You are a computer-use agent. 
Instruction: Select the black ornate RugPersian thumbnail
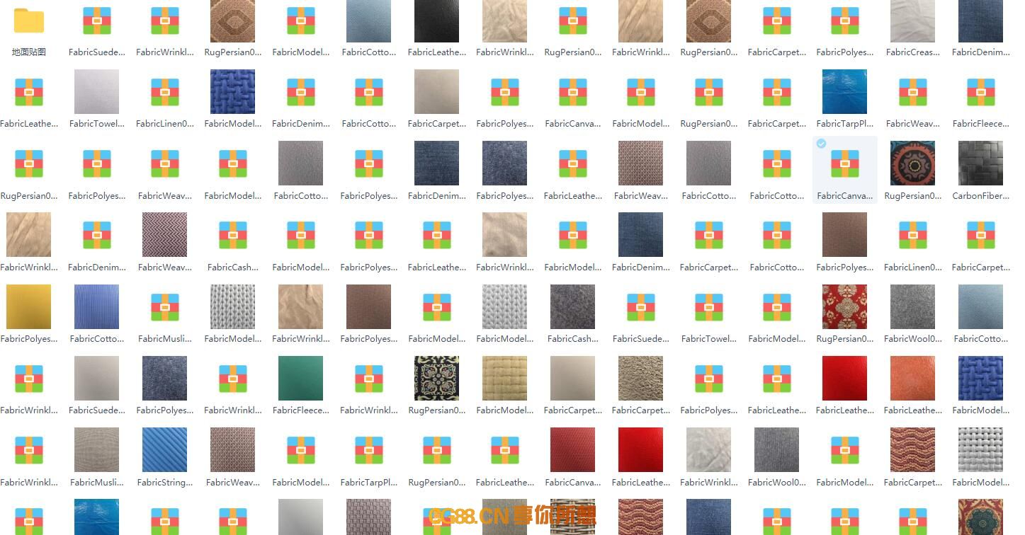436,378
